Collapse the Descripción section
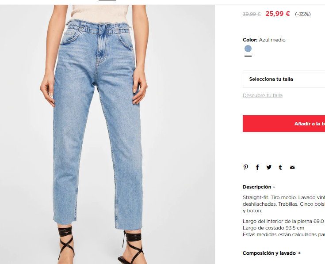This screenshot has width=325, height=264. click(259, 187)
